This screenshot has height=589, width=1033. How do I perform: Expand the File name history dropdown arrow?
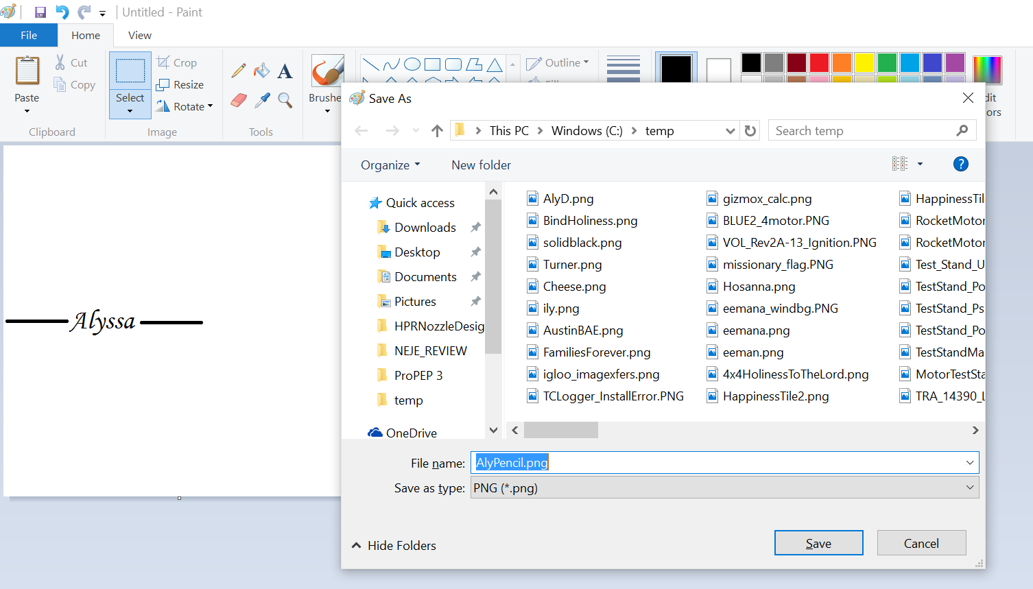[970, 463]
